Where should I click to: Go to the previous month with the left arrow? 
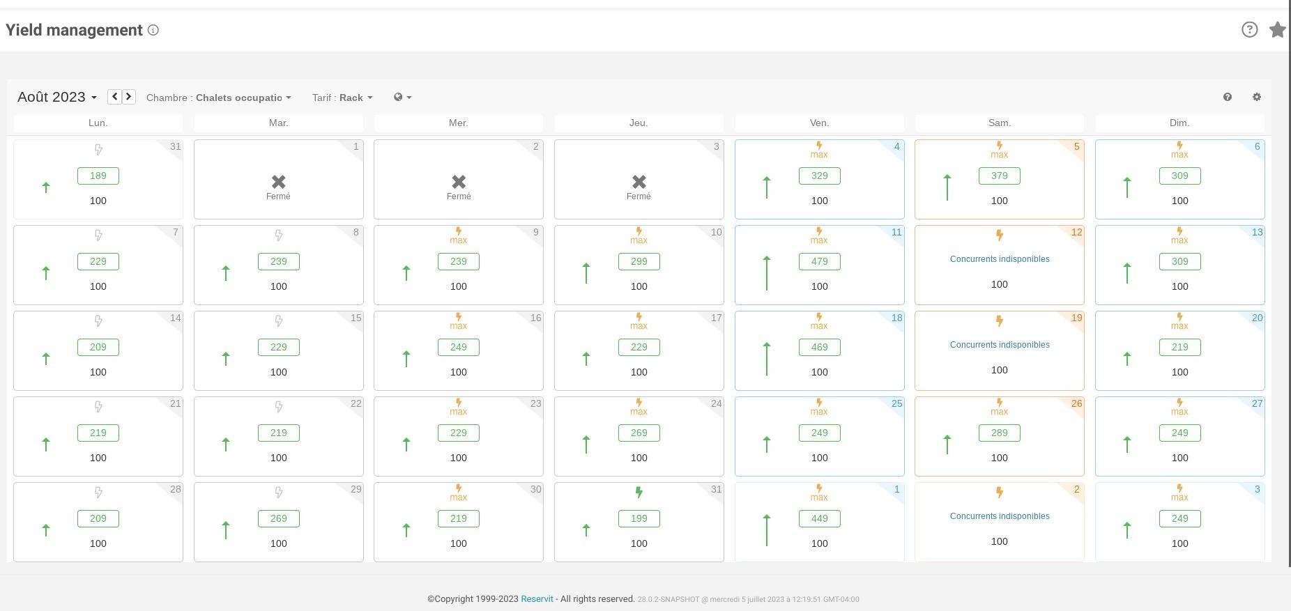click(x=115, y=97)
